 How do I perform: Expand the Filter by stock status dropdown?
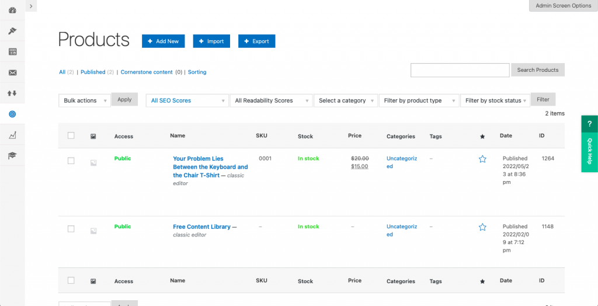[495, 100]
